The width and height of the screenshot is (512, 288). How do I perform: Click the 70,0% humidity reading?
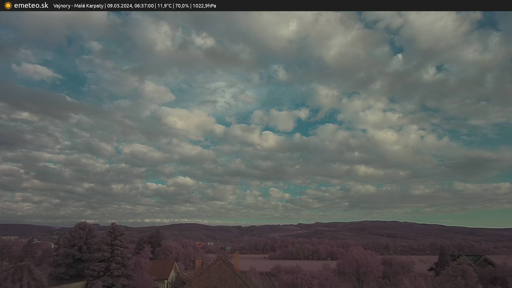[x=182, y=6]
